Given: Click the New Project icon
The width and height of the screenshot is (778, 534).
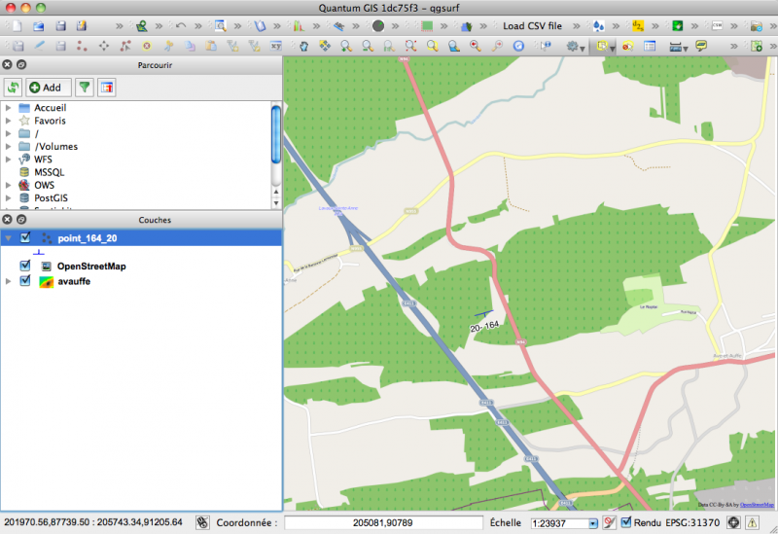Looking at the screenshot, I should (x=15, y=25).
